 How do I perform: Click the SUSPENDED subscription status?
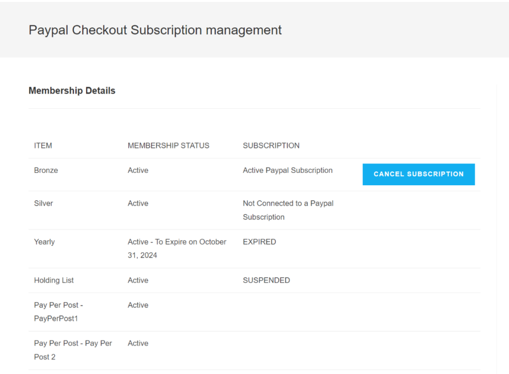pyautogui.click(x=266, y=280)
